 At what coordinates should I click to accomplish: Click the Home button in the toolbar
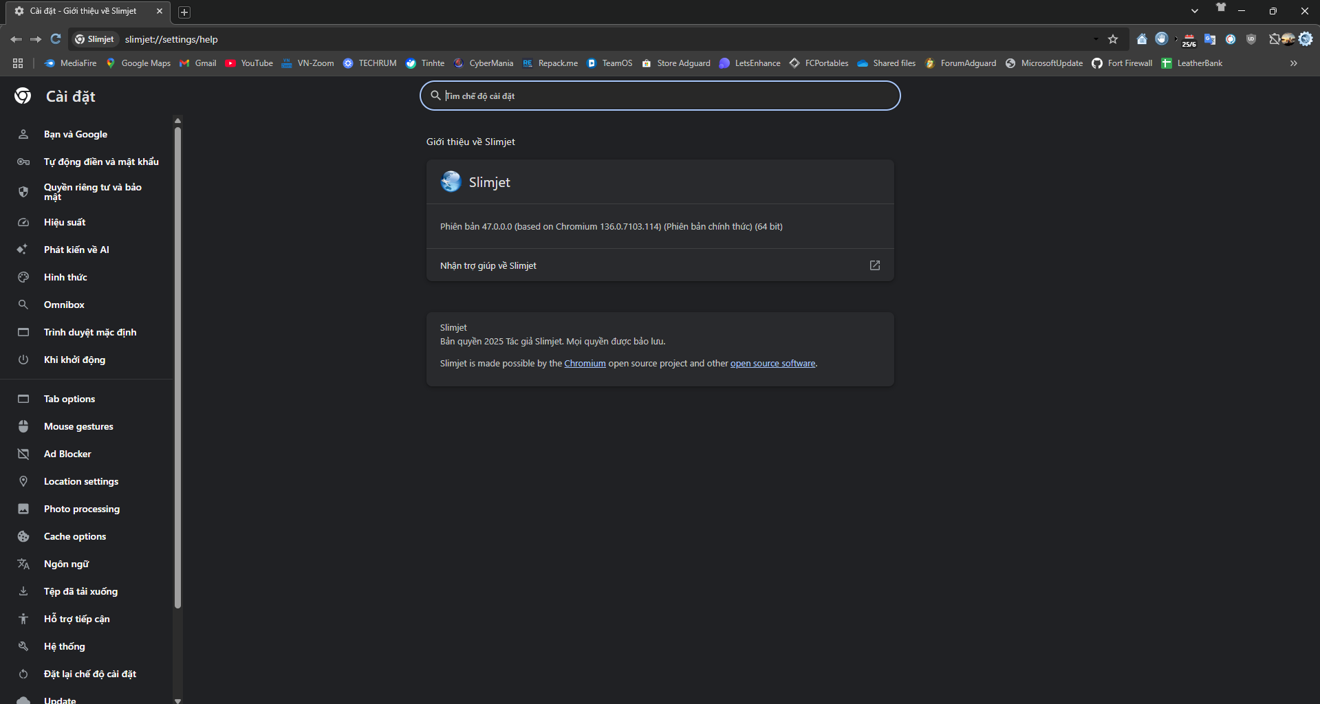point(1142,39)
